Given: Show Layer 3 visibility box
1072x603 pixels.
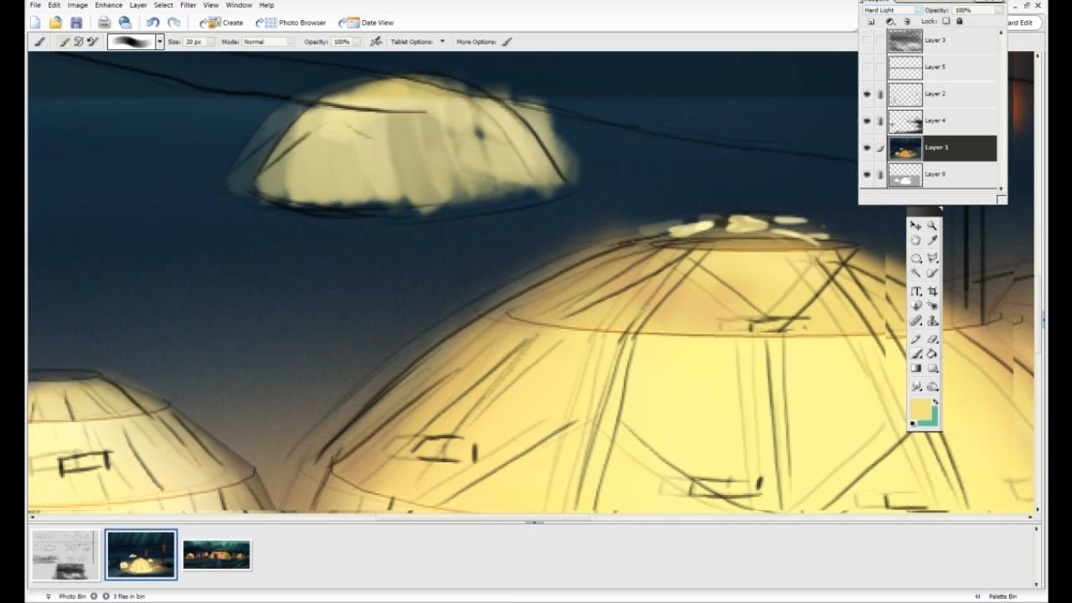Looking at the screenshot, I should point(867,40).
